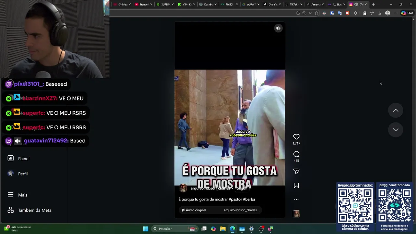Click the zoom magnifier icon in address bar
This screenshot has height=234, width=416.
(x=304, y=13)
